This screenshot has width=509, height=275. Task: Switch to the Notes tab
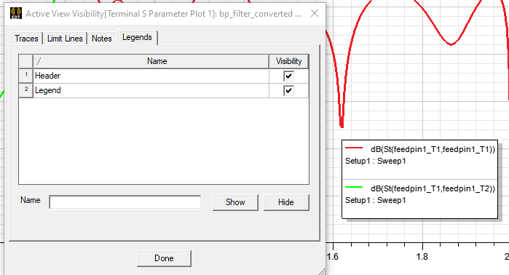point(102,39)
